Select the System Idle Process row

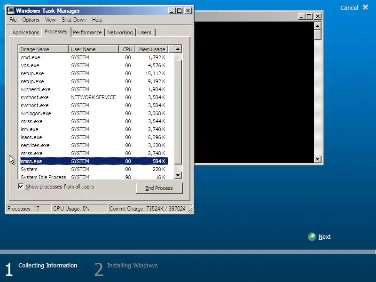click(94, 177)
